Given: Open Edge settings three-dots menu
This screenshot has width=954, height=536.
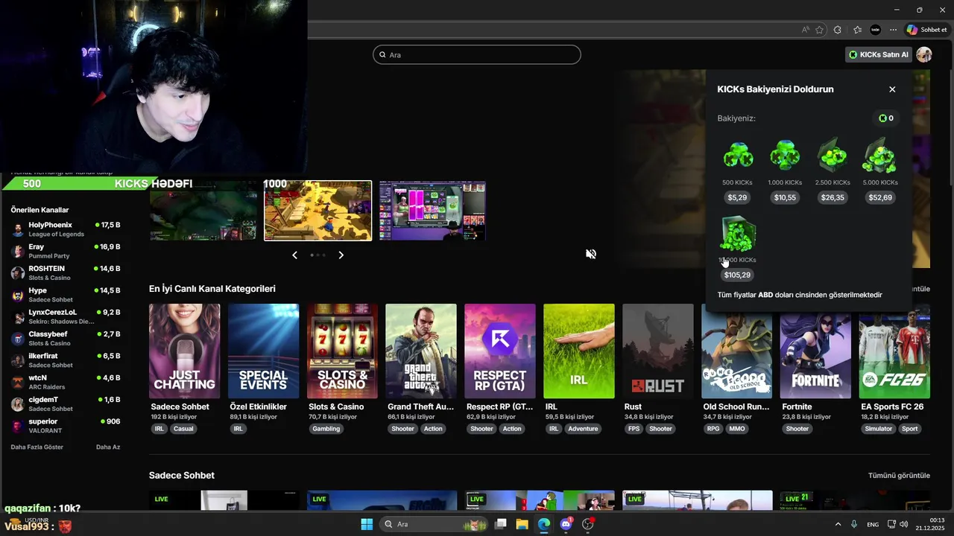Looking at the screenshot, I should [x=893, y=30].
